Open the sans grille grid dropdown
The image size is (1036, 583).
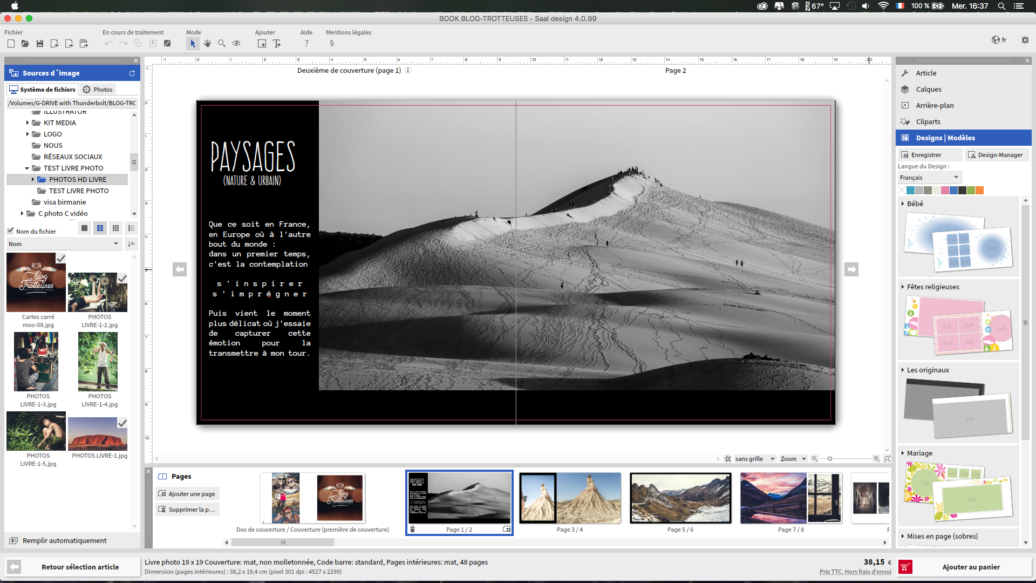point(755,459)
